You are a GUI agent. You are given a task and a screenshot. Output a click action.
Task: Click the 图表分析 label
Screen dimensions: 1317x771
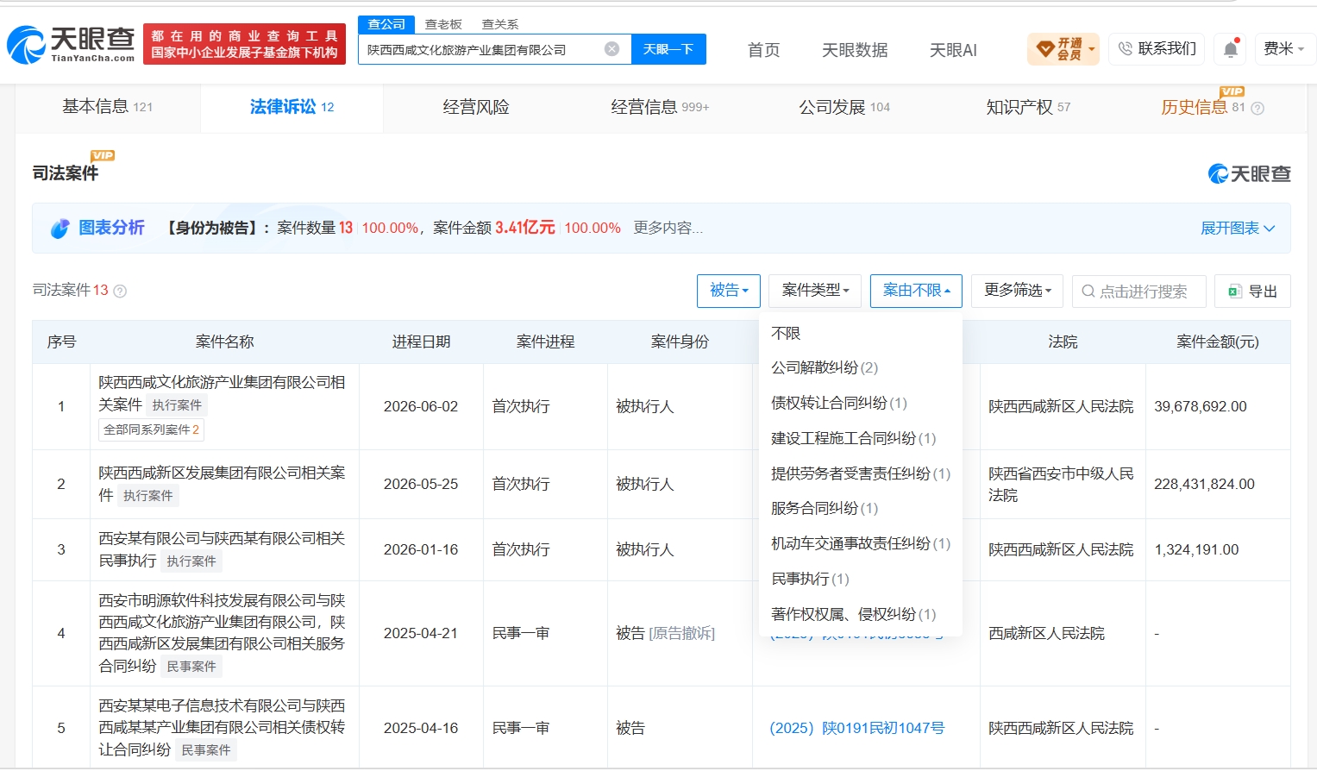click(111, 228)
